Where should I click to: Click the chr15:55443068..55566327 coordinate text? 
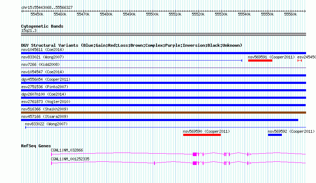point(47,7)
